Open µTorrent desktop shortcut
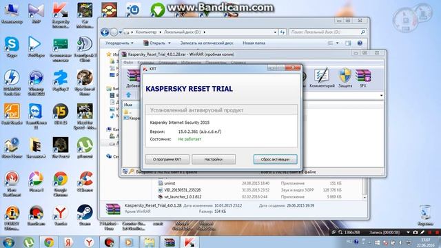 pyautogui.click(x=85, y=148)
